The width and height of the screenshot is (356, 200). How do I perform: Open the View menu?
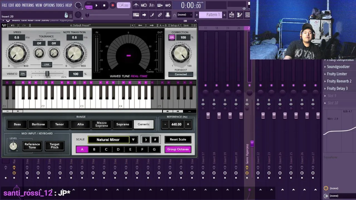(39, 5)
